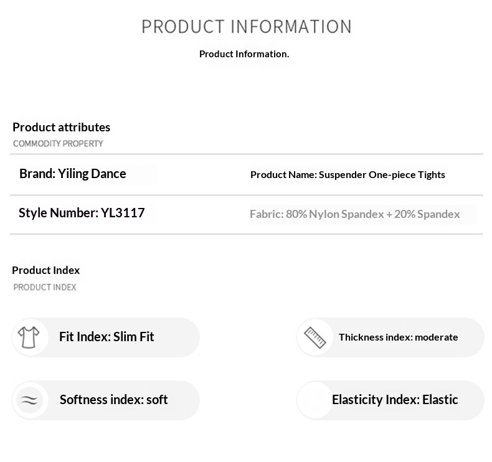Click the blank circle beside Elasticity Index
Screen dimensions: 492x462
(x=315, y=400)
